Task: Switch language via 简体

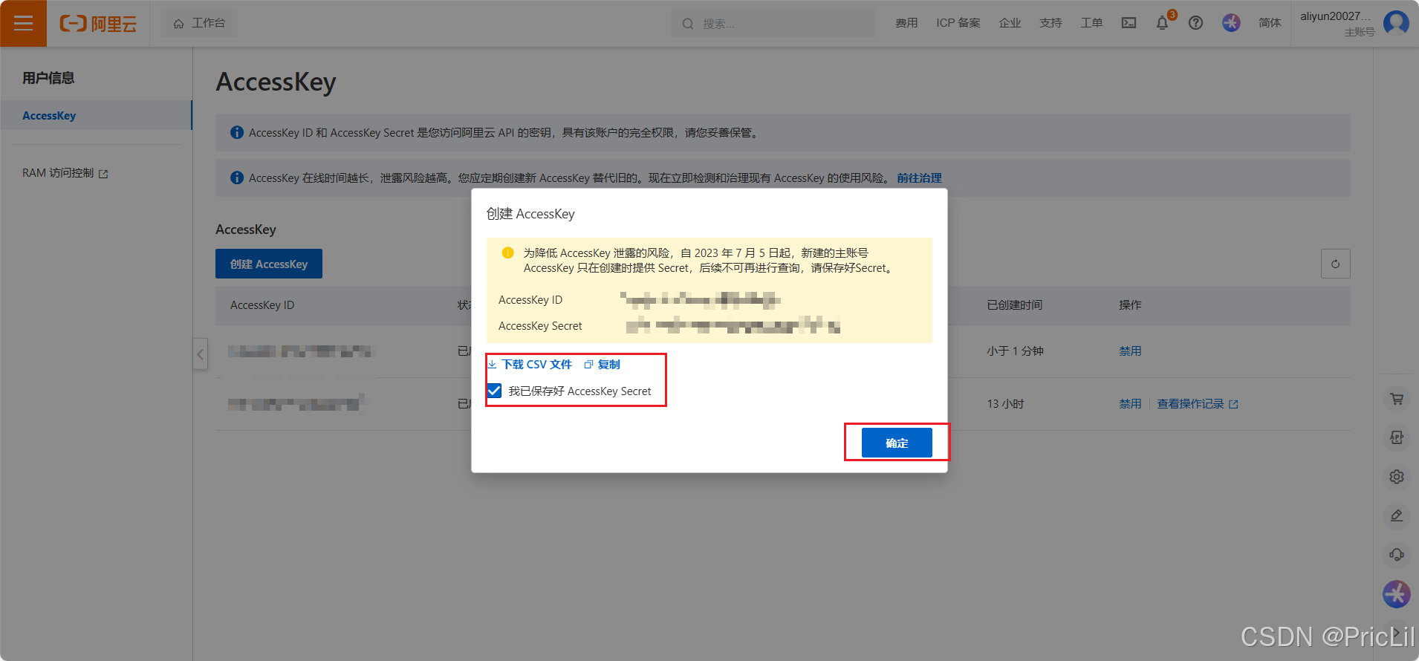Action: 1270,23
